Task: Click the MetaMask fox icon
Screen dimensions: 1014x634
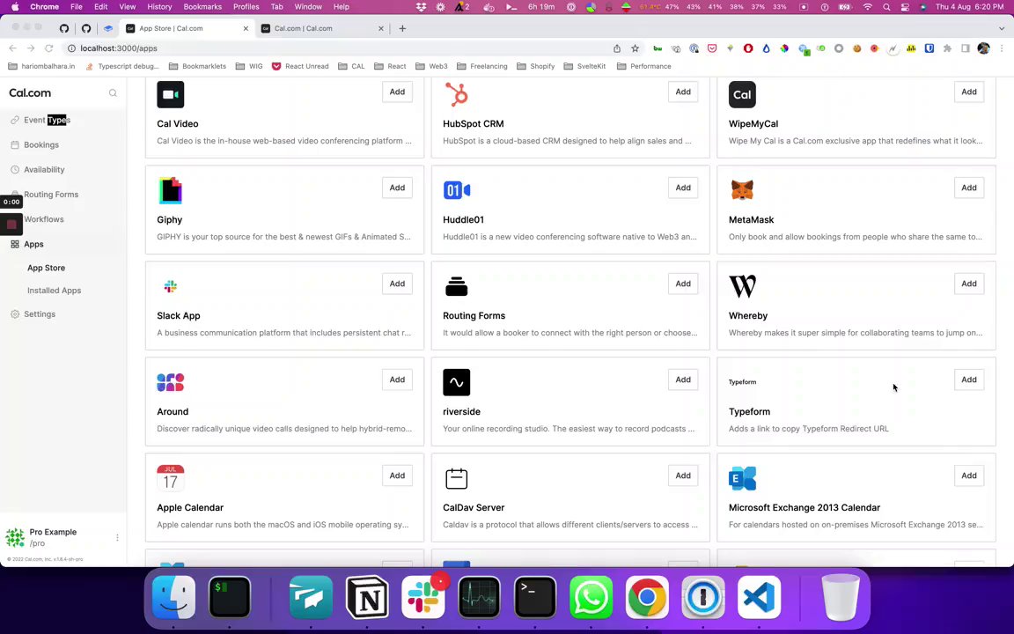Action: 742,190
